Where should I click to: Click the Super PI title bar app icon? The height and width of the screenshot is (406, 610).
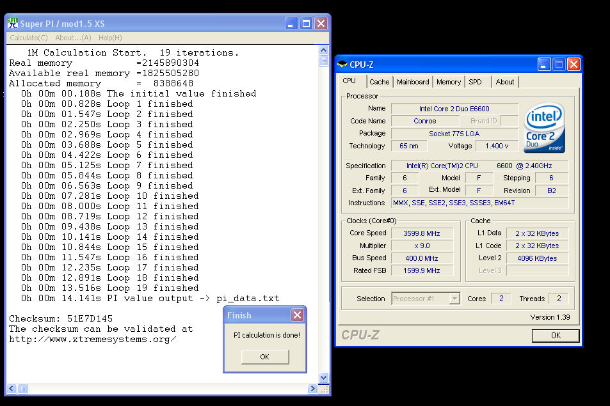[13, 23]
